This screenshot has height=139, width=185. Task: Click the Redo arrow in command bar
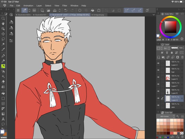[72, 10]
